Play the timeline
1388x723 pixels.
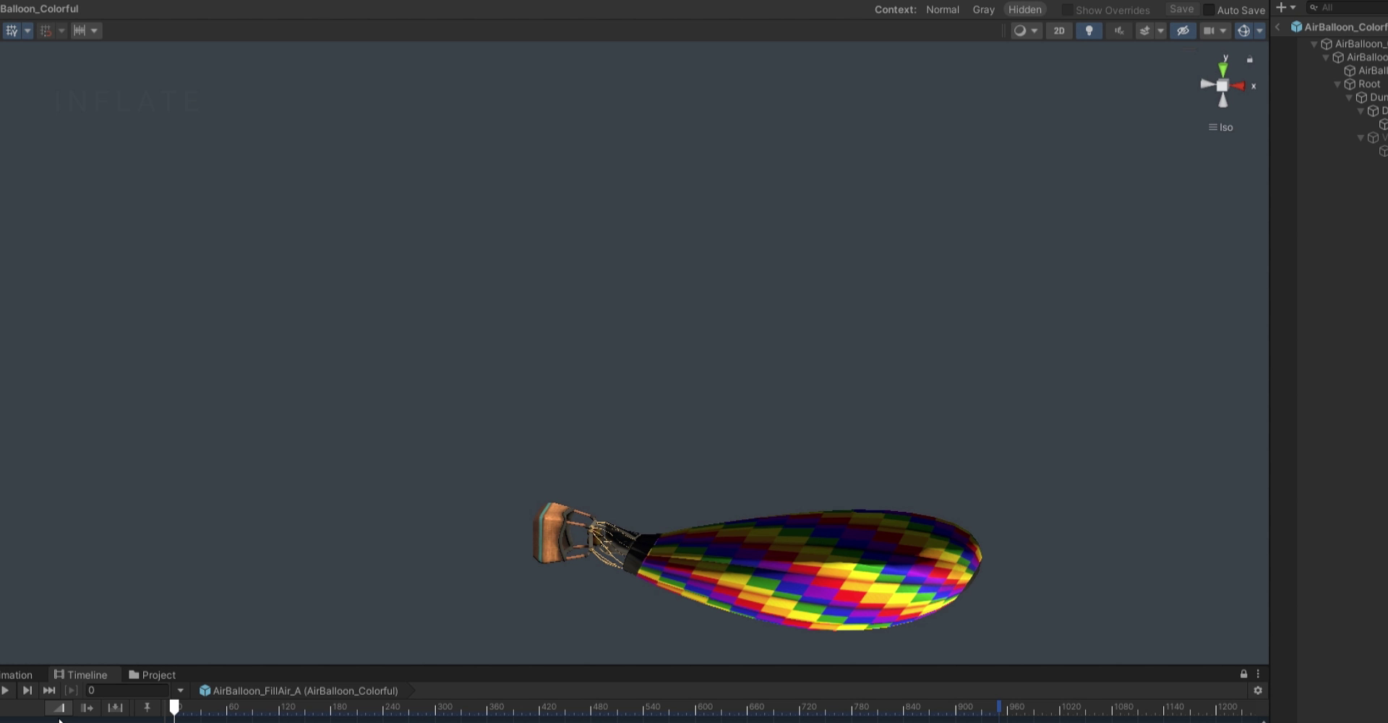pyautogui.click(x=6, y=690)
